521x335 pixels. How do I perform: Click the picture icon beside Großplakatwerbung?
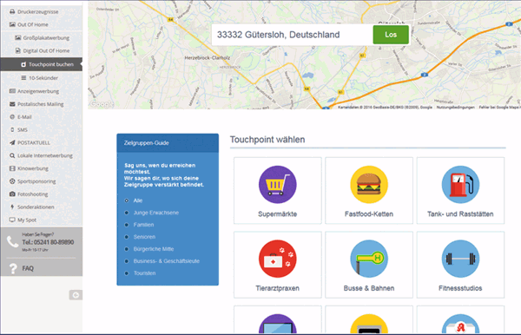pyautogui.click(x=18, y=38)
